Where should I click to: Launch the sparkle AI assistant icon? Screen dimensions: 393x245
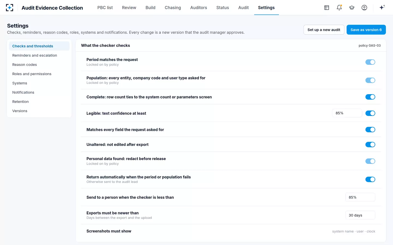tap(382, 7)
